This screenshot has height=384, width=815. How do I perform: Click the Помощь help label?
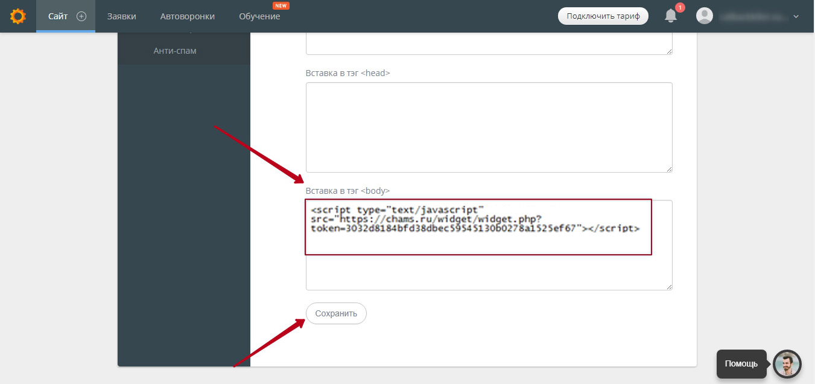(x=741, y=364)
